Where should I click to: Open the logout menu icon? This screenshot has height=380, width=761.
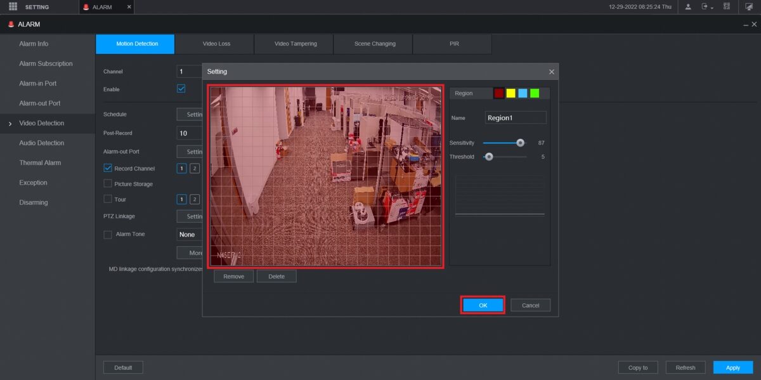(706, 7)
